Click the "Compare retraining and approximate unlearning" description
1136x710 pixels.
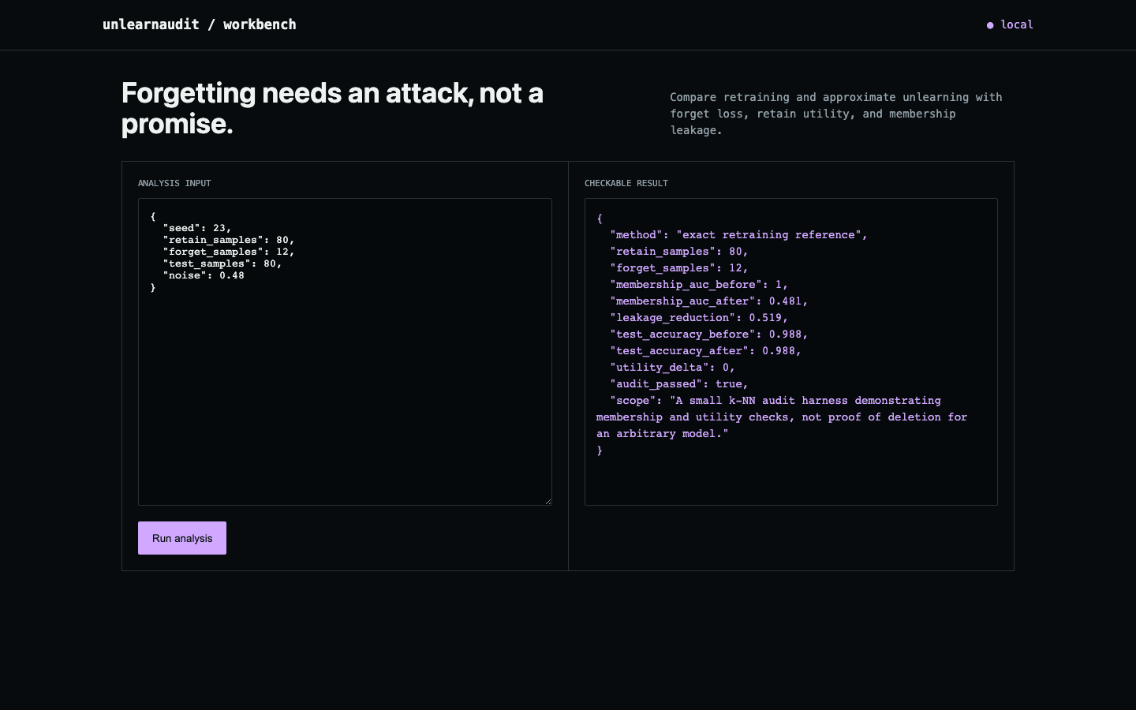(x=836, y=114)
